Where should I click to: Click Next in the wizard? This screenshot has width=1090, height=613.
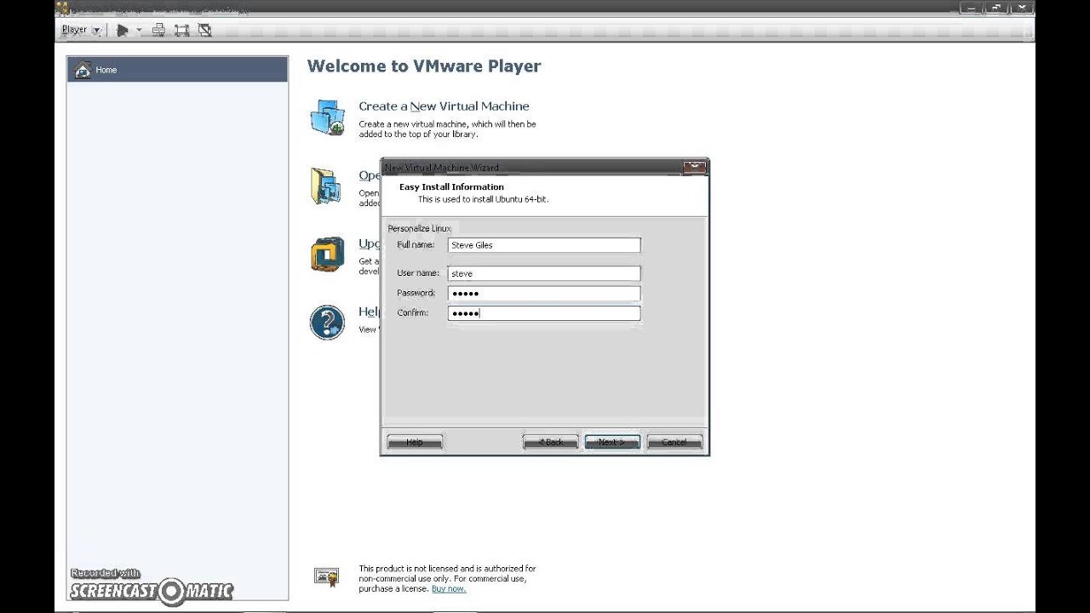click(x=612, y=442)
